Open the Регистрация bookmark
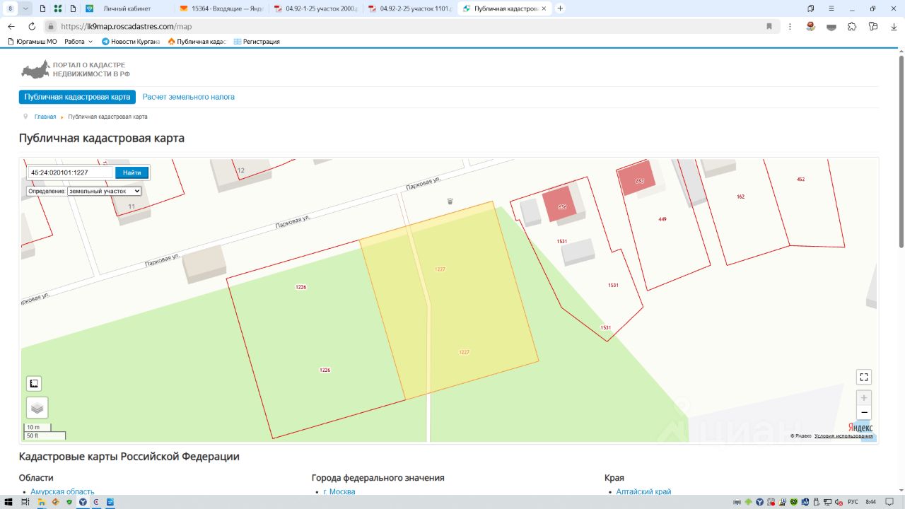 coord(257,42)
